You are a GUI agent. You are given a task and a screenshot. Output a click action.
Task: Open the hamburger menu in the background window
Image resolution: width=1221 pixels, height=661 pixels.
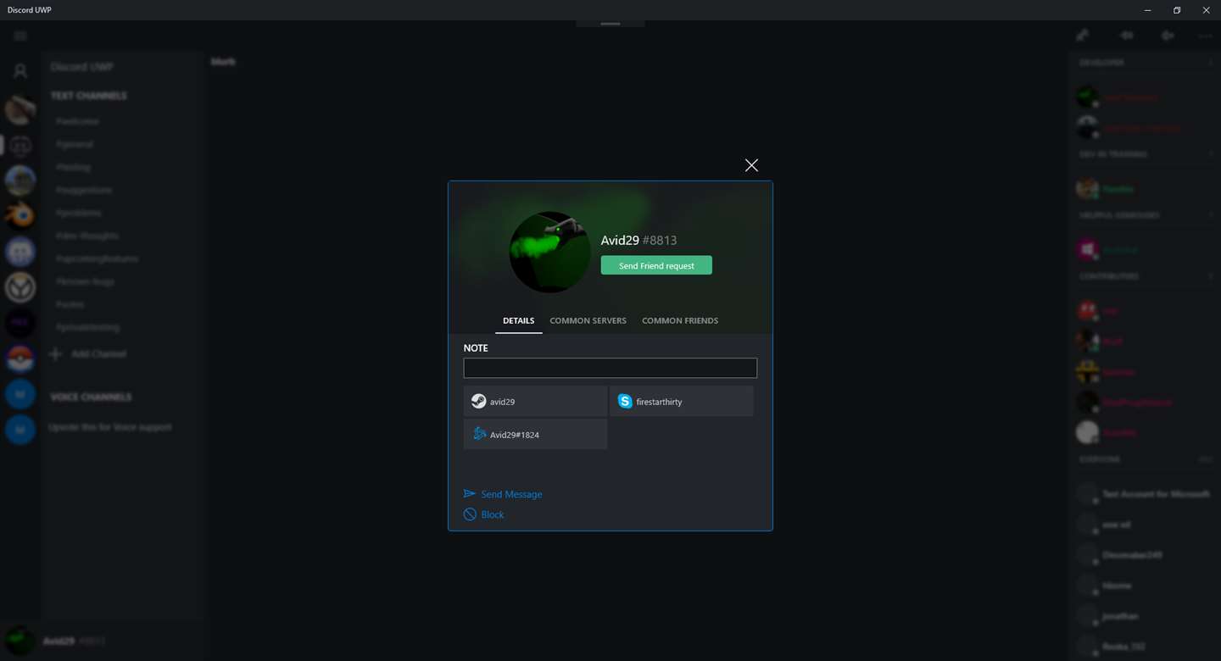20,36
